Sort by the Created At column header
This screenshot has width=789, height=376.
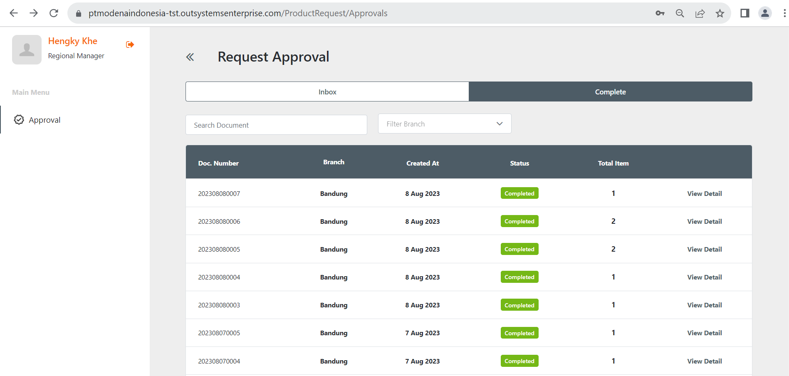422,163
